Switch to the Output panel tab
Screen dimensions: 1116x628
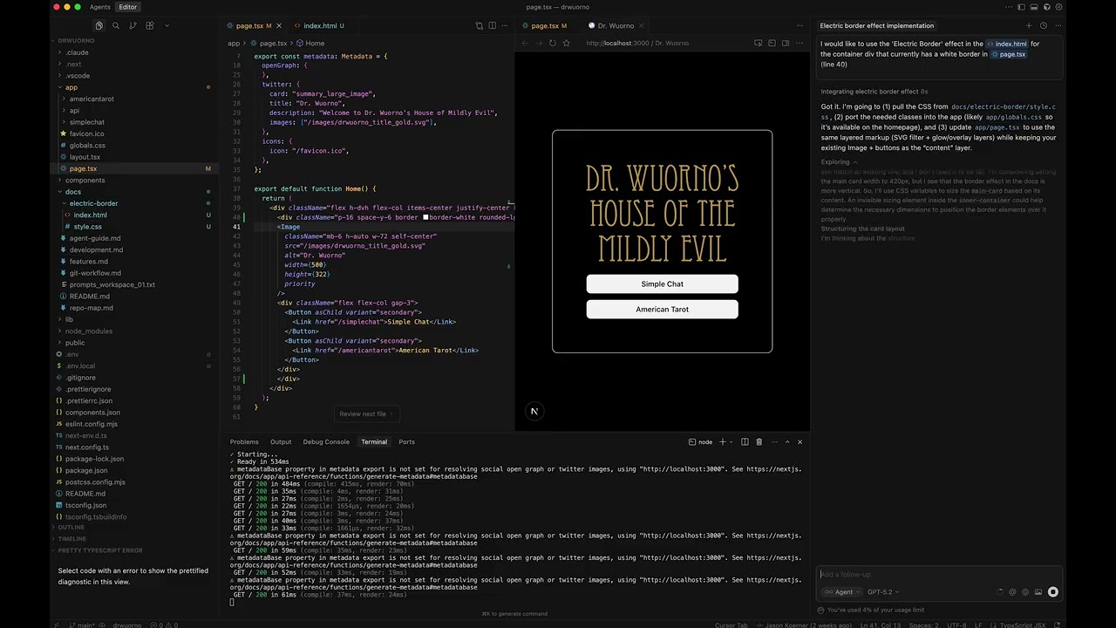[x=281, y=442]
